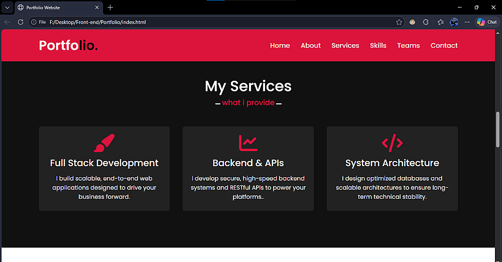The height and width of the screenshot is (262, 502).
Task: Minimize the browser window
Action: (460, 8)
